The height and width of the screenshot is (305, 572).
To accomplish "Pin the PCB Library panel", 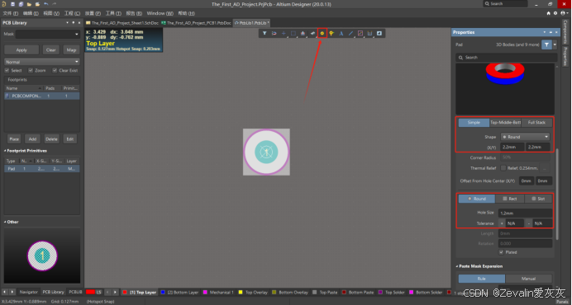I will point(74,22).
